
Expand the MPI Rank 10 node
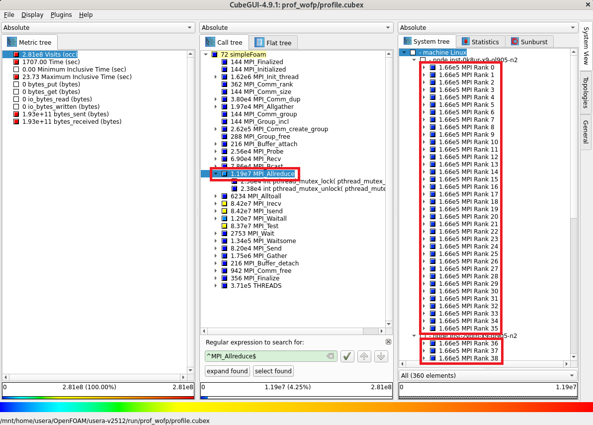tap(424, 142)
